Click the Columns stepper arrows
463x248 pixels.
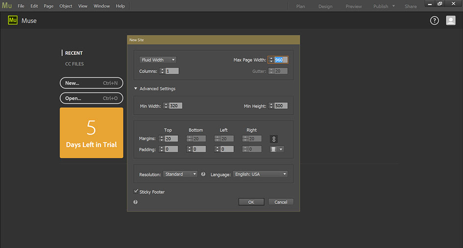[162, 71]
